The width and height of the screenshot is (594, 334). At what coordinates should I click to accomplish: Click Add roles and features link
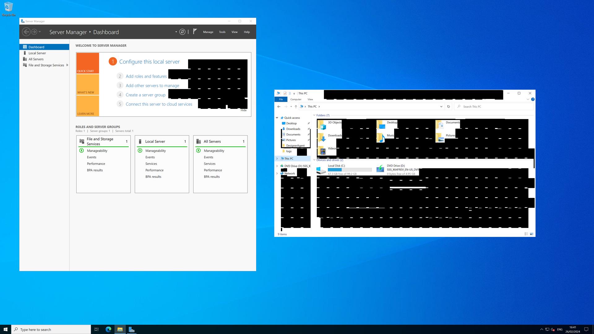pos(146,76)
